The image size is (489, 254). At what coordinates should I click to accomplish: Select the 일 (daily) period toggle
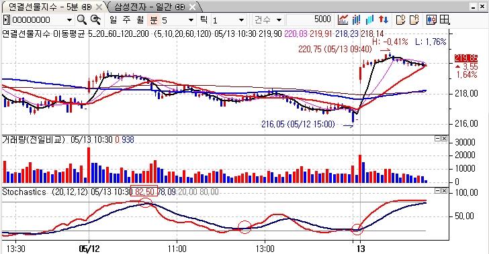pyautogui.click(x=113, y=20)
